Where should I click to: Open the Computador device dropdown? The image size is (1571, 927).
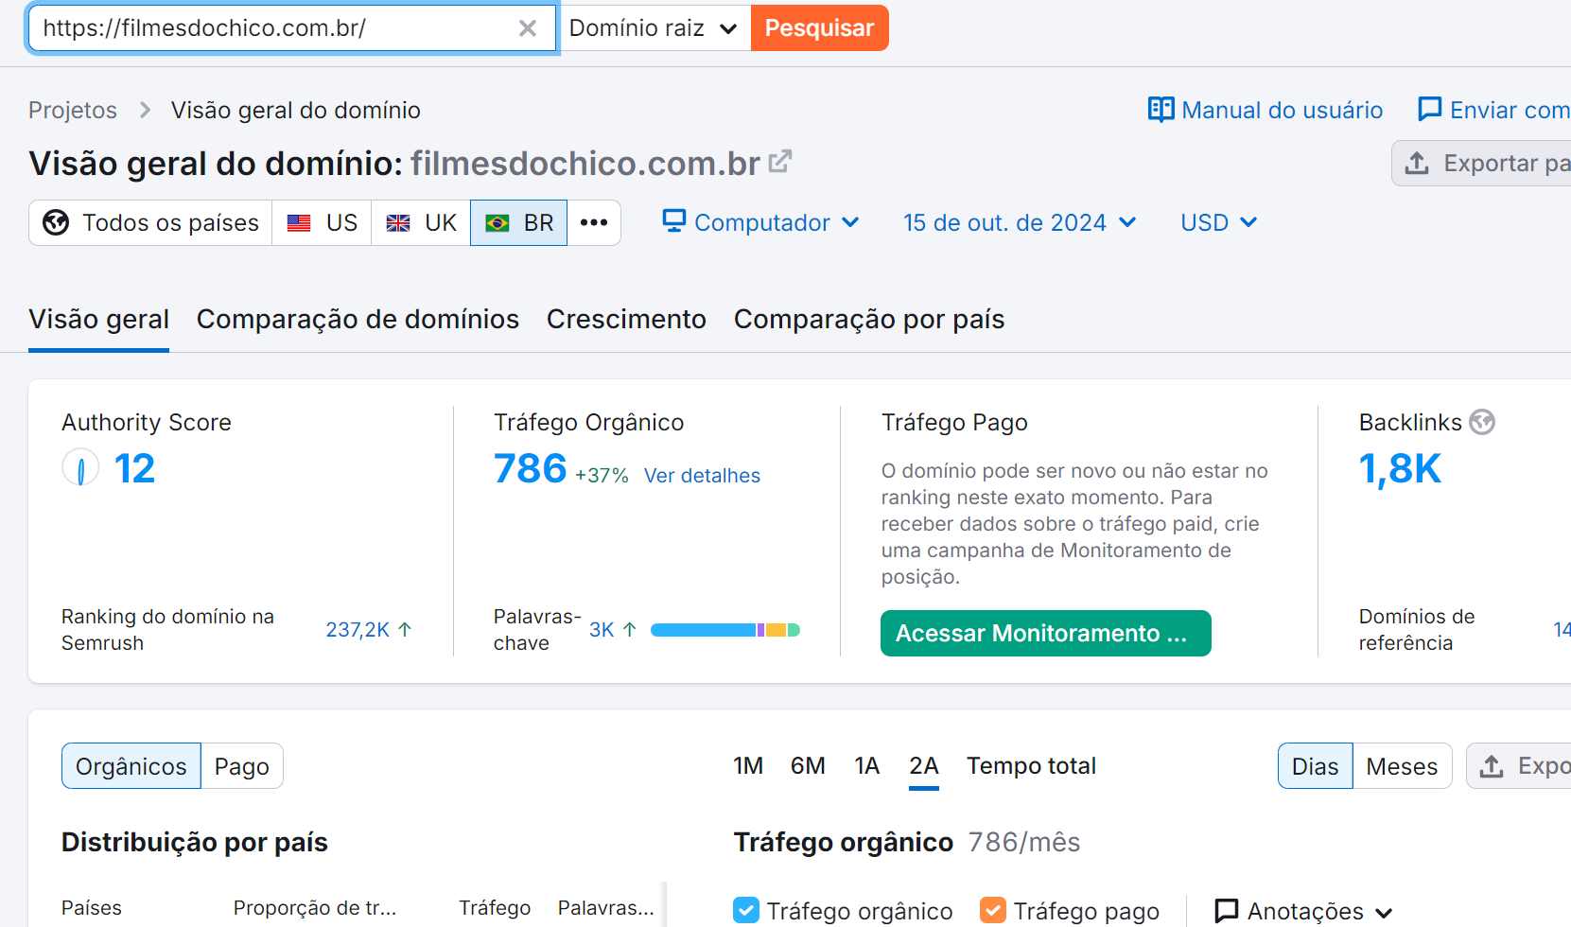click(x=761, y=223)
